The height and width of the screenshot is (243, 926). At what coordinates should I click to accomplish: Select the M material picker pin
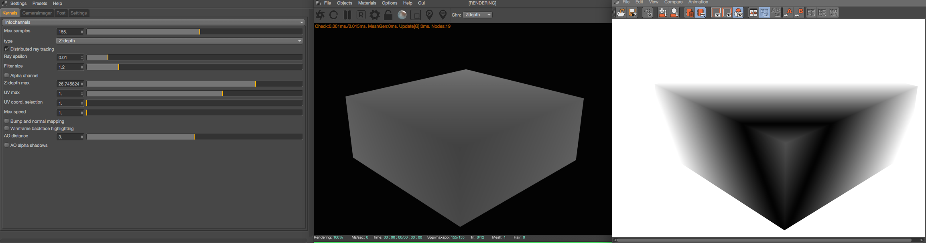pyautogui.click(x=443, y=15)
